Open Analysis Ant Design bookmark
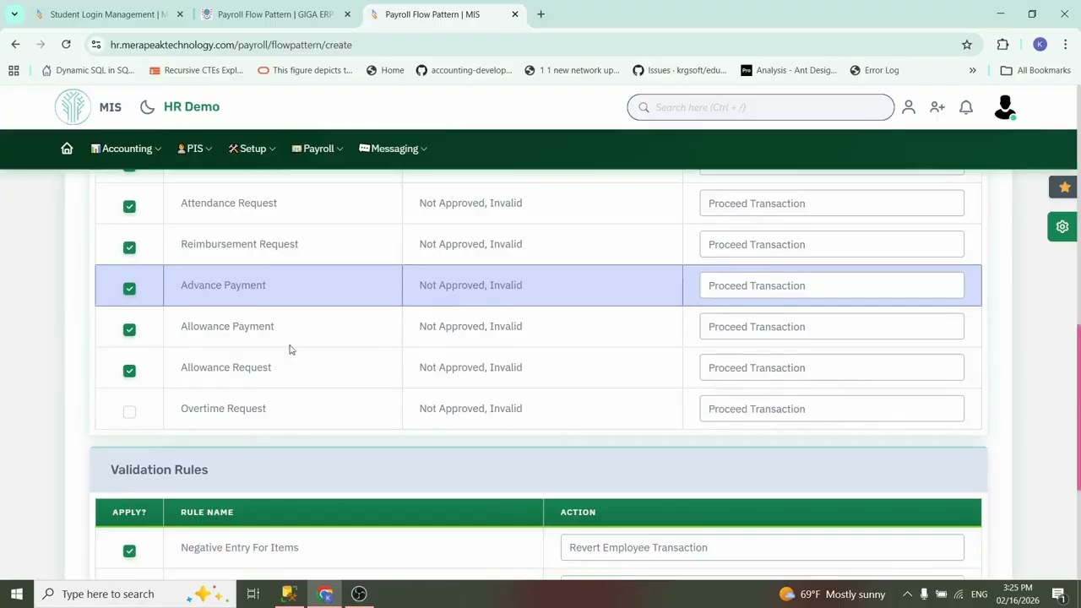Viewport: 1081px width, 608px height. pyautogui.click(x=789, y=70)
